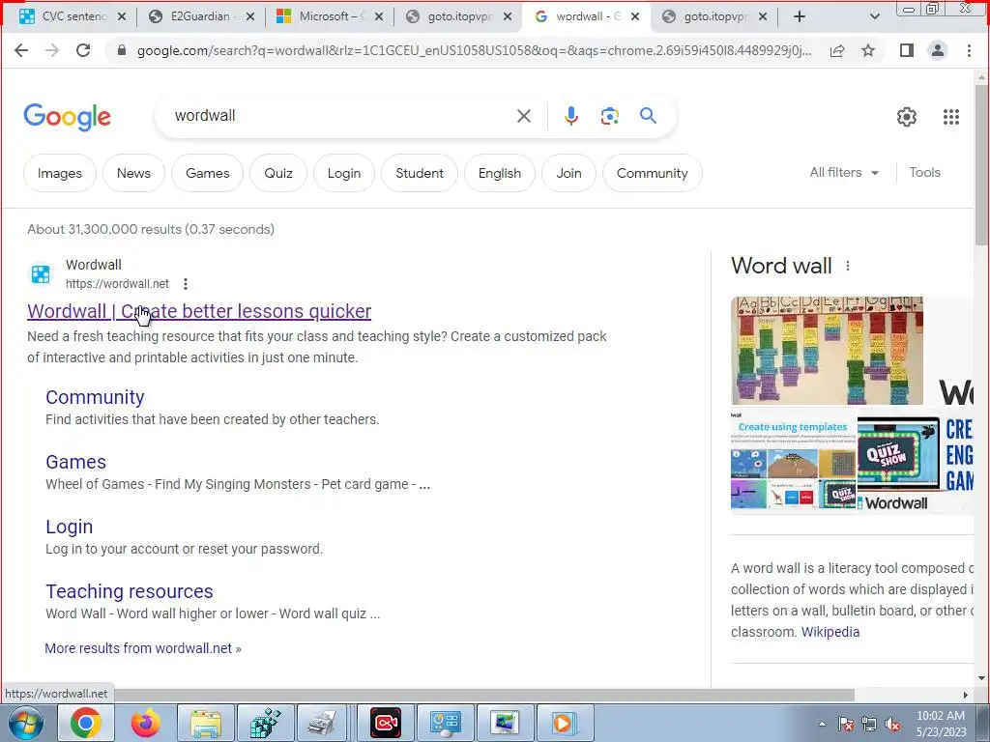Switch to the Microsoft tab

pyautogui.click(x=329, y=16)
